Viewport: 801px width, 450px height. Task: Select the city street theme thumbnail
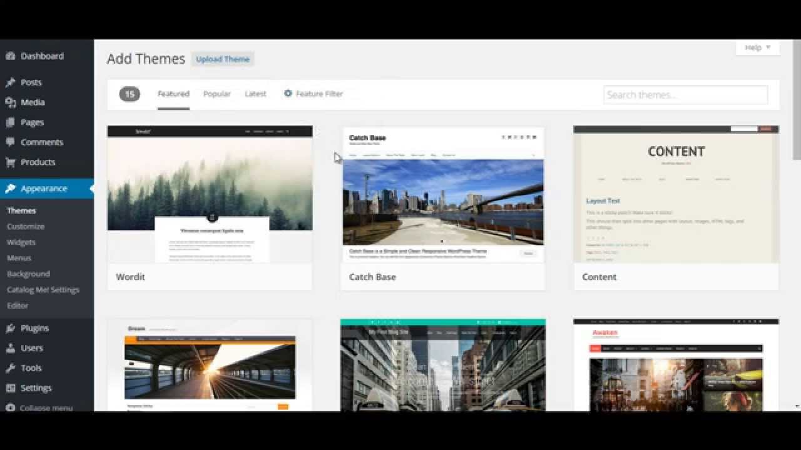tap(443, 365)
